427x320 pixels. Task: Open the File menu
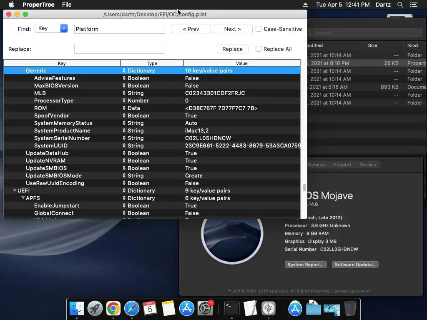[x=67, y=5]
